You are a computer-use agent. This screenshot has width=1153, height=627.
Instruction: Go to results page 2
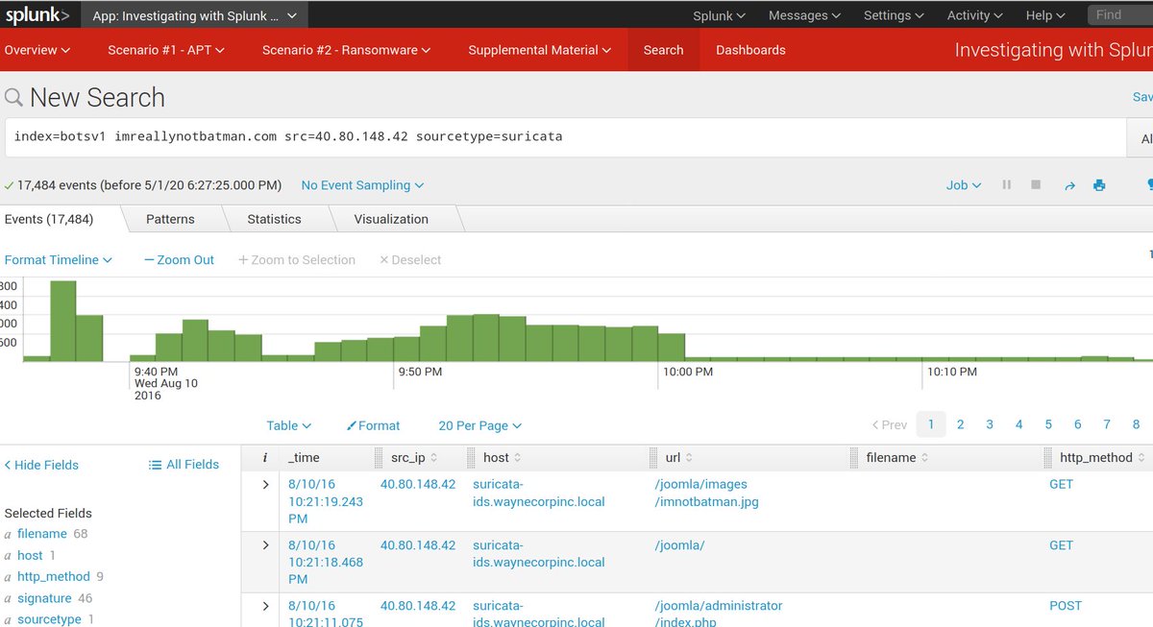coord(960,424)
